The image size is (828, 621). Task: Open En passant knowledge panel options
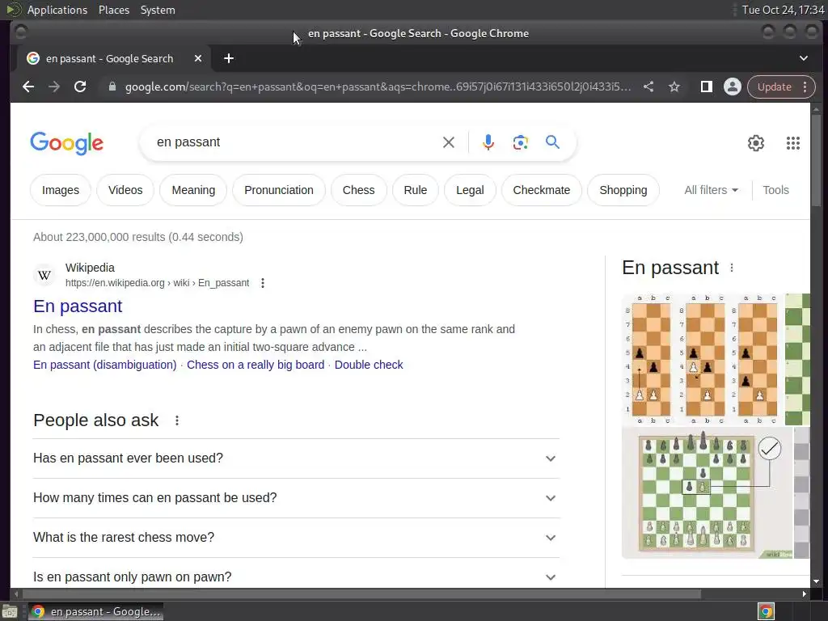pos(731,268)
